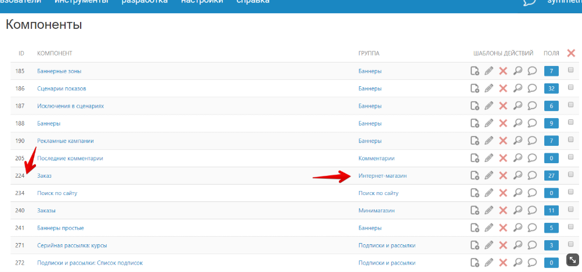Viewport: 582px width, 272px height.
Task: Open the справка menu
Action: (253, 2)
